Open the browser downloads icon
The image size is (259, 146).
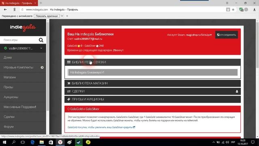[x=255, y=10]
